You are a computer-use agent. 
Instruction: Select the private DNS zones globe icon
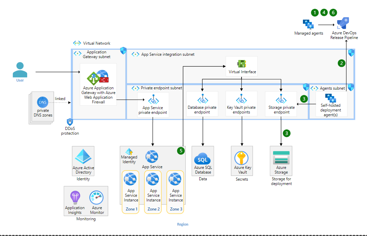pos(43,102)
